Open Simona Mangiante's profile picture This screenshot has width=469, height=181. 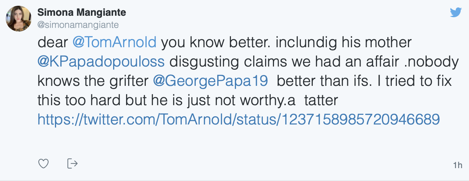[19, 19]
